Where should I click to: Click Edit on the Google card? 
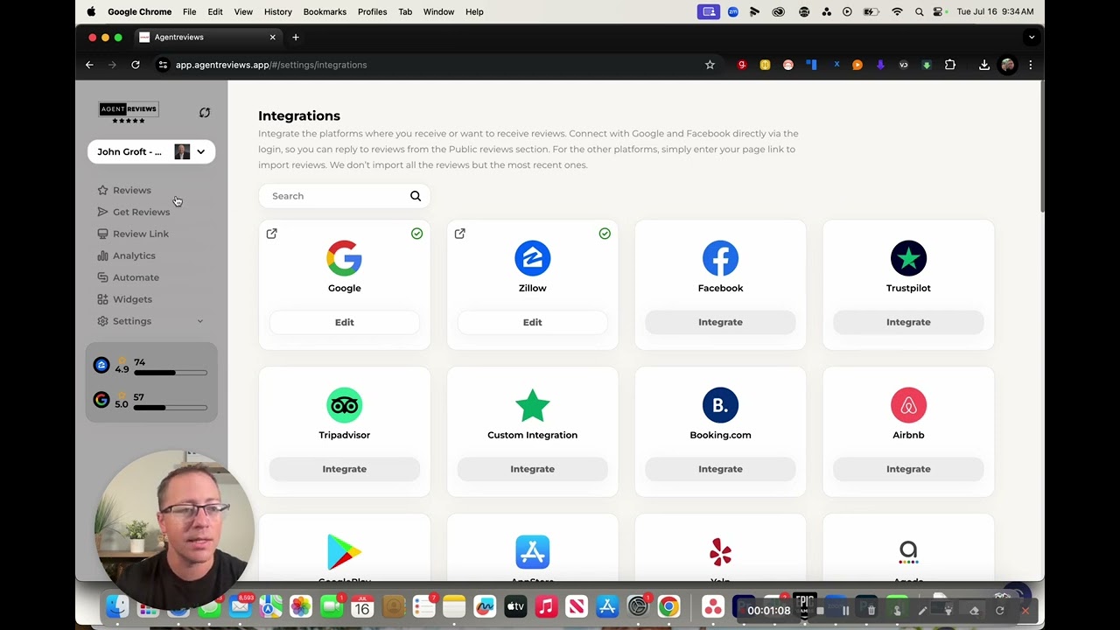coord(344,322)
